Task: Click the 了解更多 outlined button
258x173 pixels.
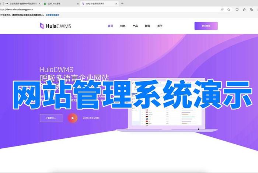Action: pos(51,118)
